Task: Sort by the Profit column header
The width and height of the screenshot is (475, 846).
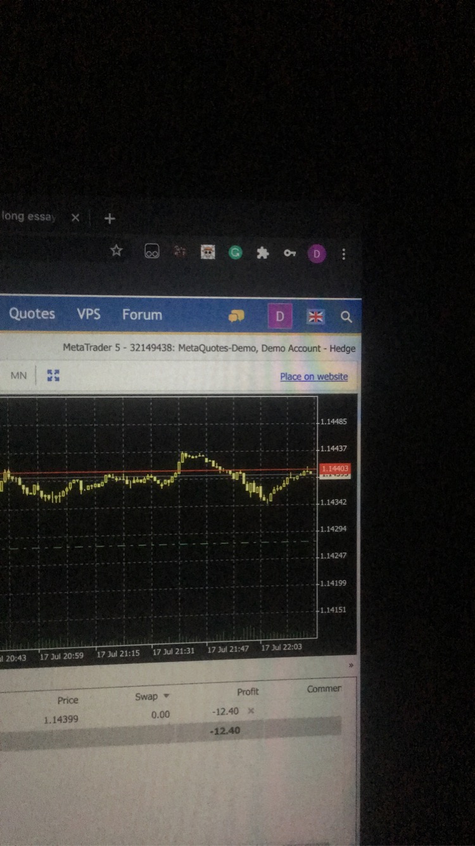Action: [x=248, y=692]
